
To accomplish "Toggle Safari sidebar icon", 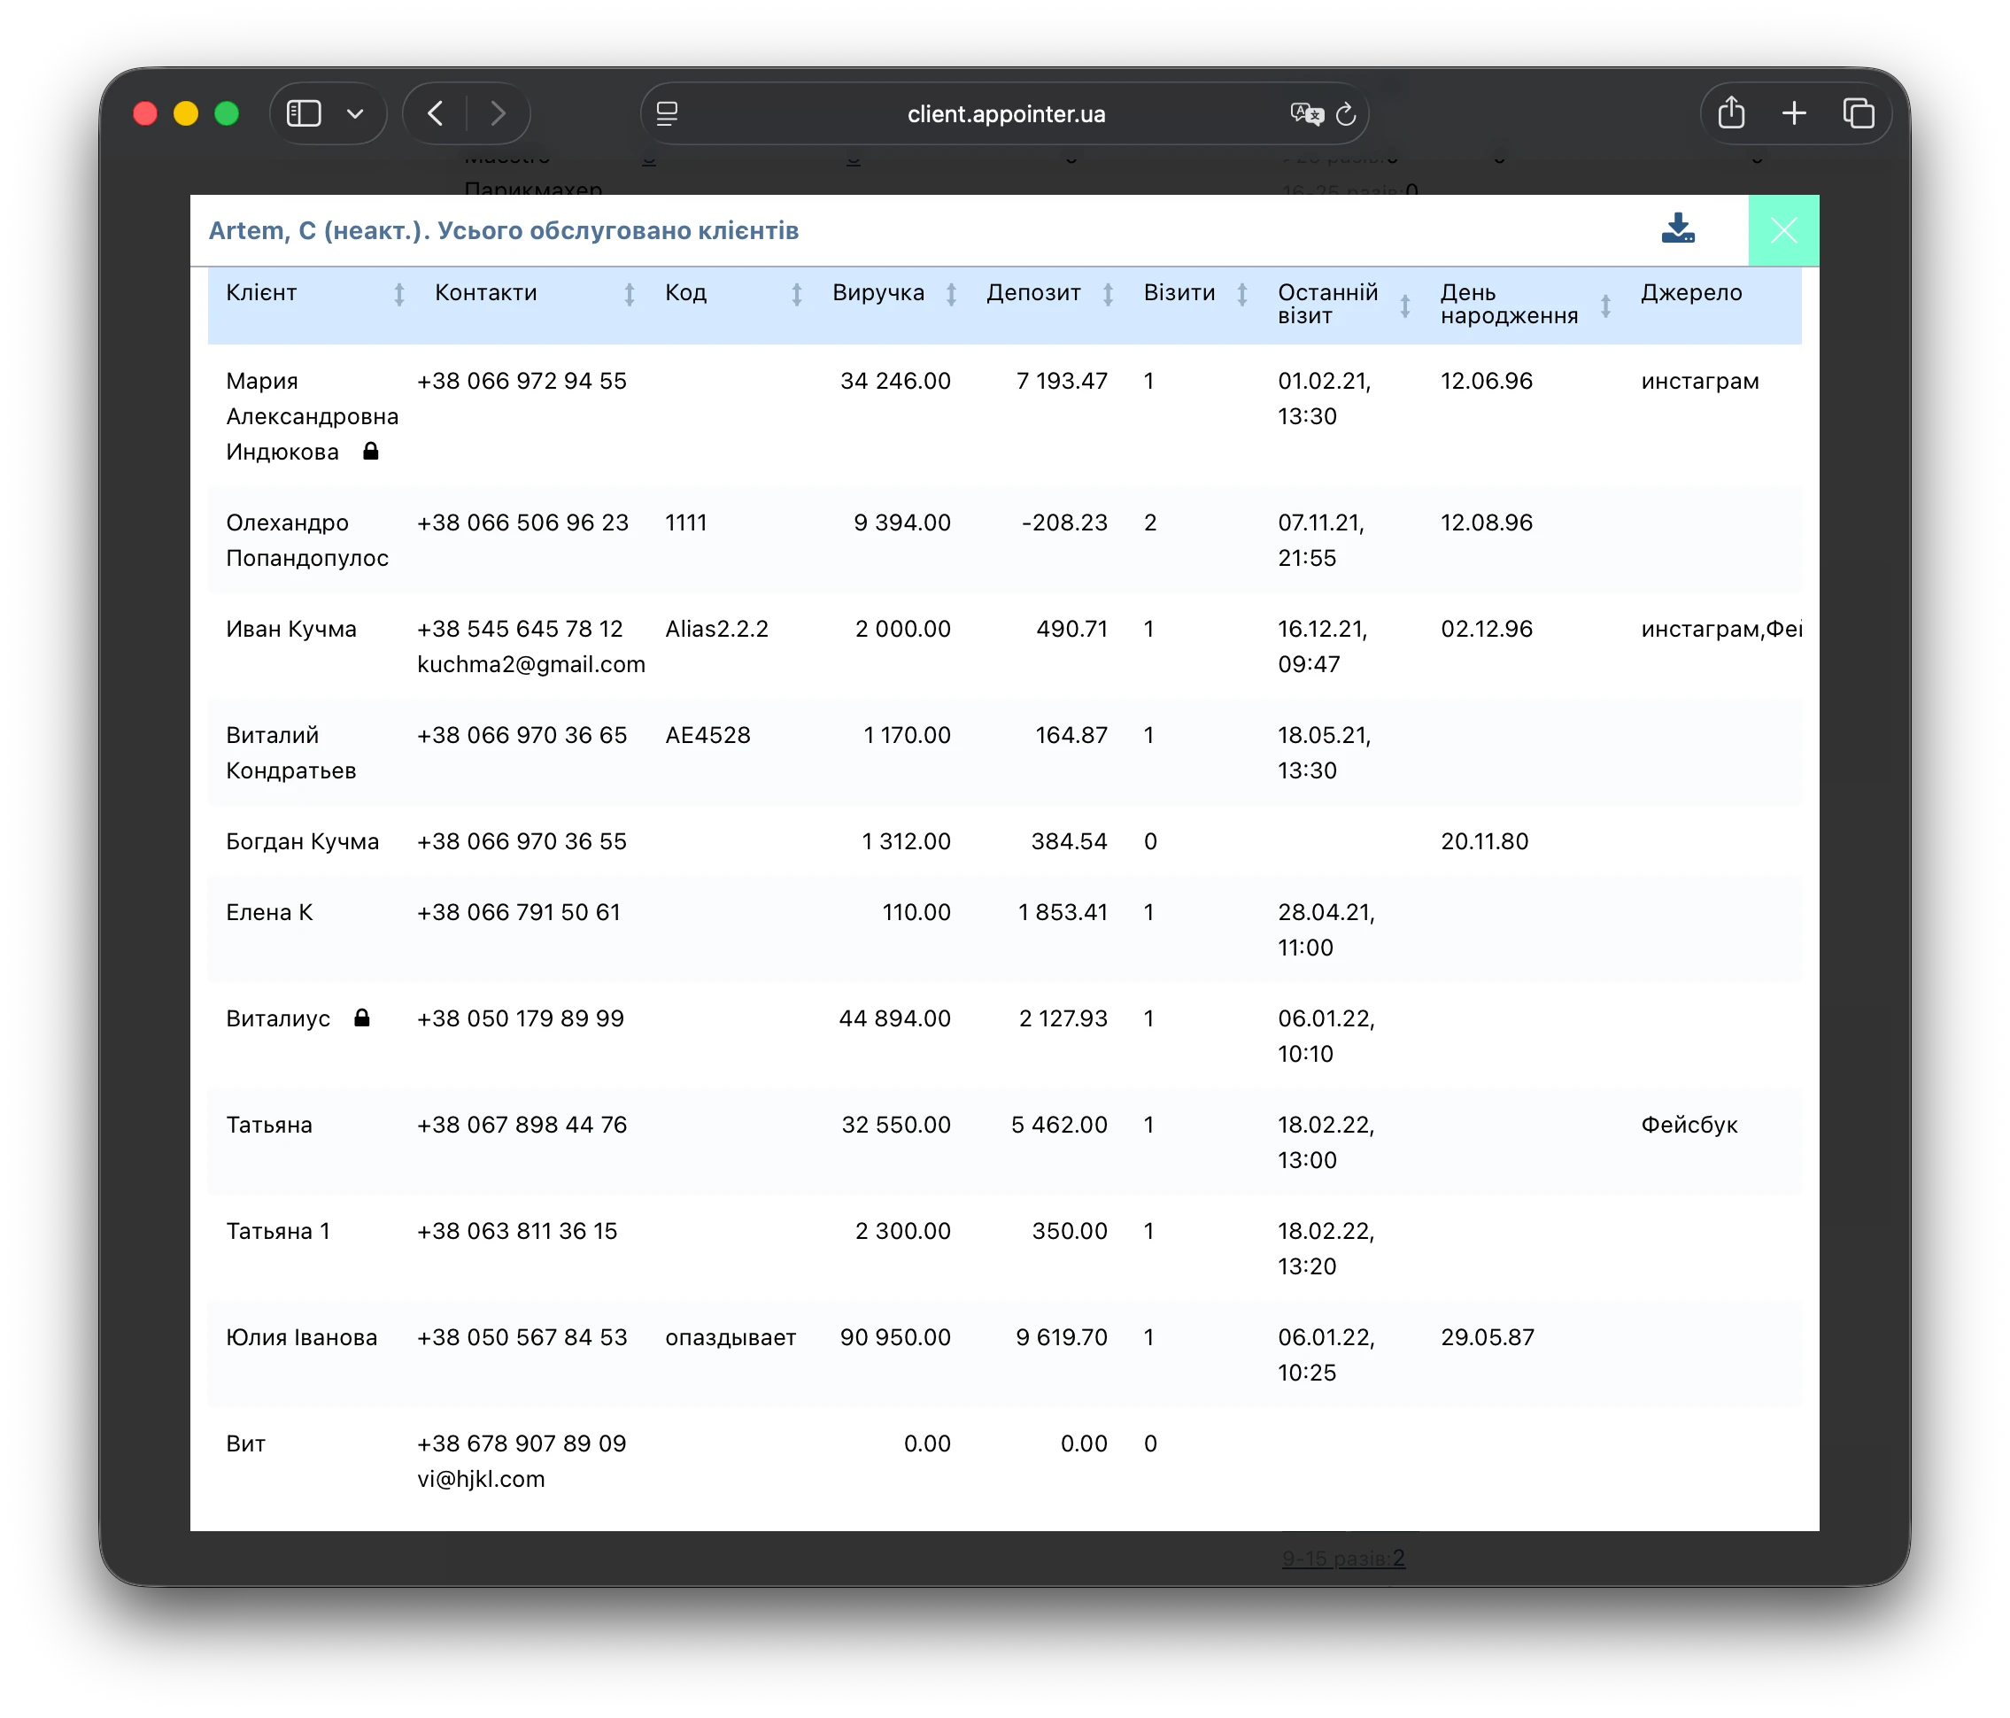I will point(304,113).
